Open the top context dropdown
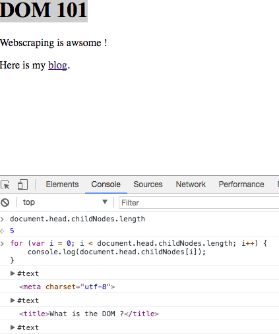This screenshot has width=279, height=334. point(65,202)
